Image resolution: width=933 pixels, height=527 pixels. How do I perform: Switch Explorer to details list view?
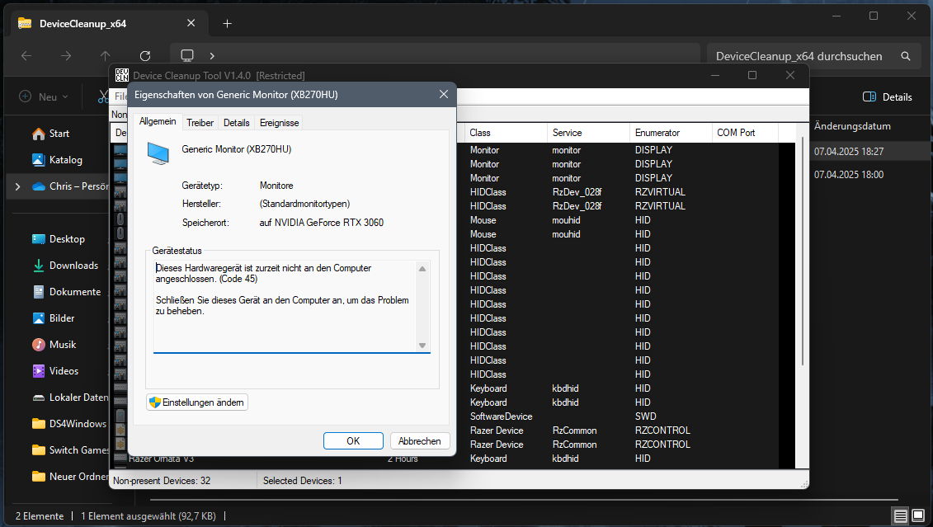pyautogui.click(x=901, y=515)
